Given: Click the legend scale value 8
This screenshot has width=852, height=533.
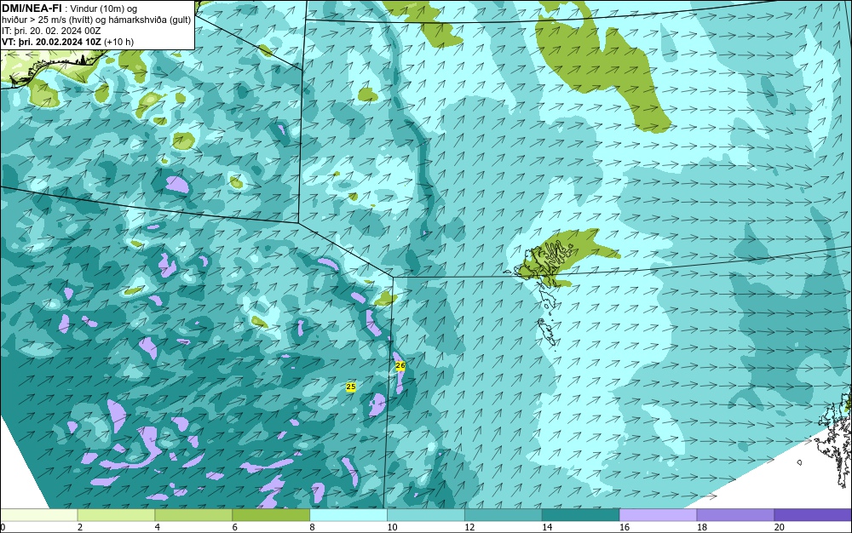Looking at the screenshot, I should click(x=313, y=527).
